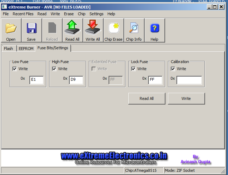Switch to the Flash tab
The width and height of the screenshot is (228, 175).
8,49
